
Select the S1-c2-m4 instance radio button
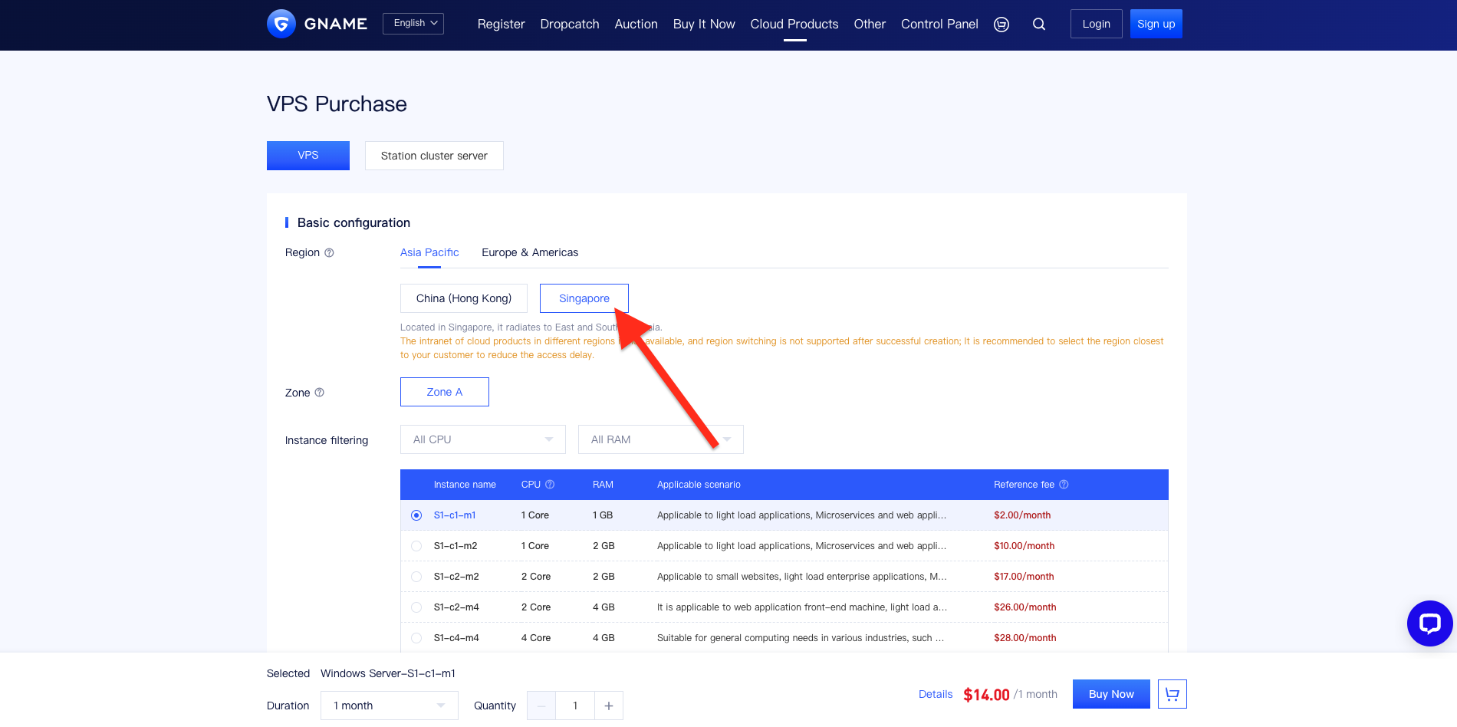[416, 607]
